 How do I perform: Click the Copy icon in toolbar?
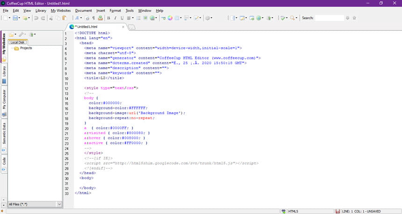58,18
